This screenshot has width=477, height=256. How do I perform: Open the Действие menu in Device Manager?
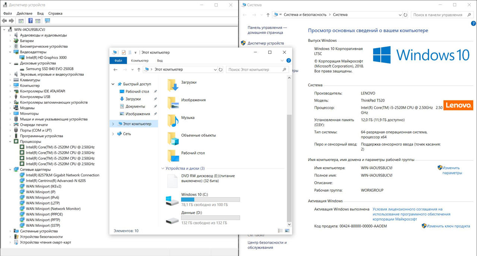(24, 13)
